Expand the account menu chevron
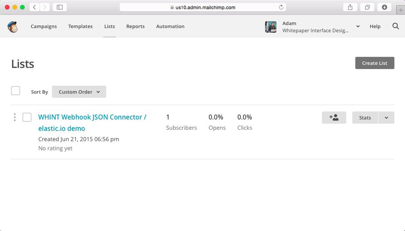Image resolution: width=405 pixels, height=231 pixels. (358, 26)
